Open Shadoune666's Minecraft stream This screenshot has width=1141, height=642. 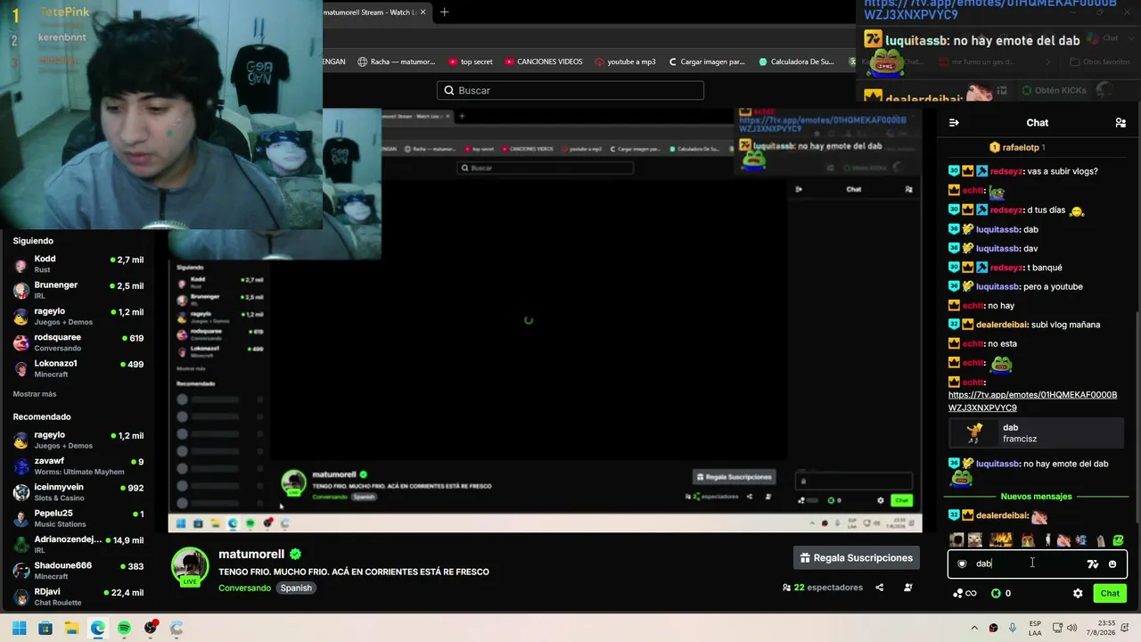(78, 571)
